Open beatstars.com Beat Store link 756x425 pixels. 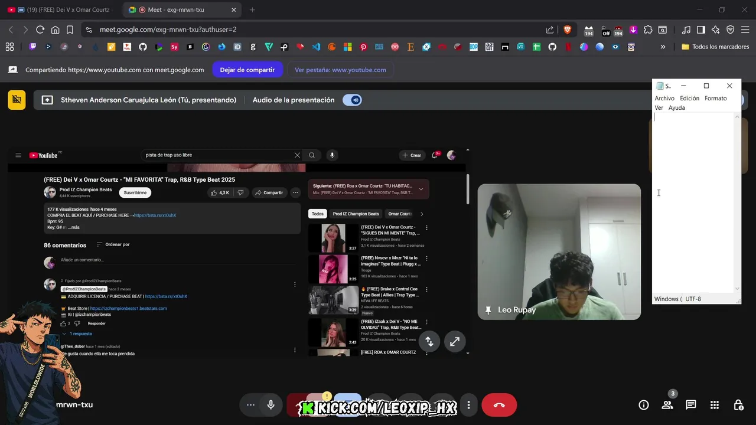click(128, 308)
